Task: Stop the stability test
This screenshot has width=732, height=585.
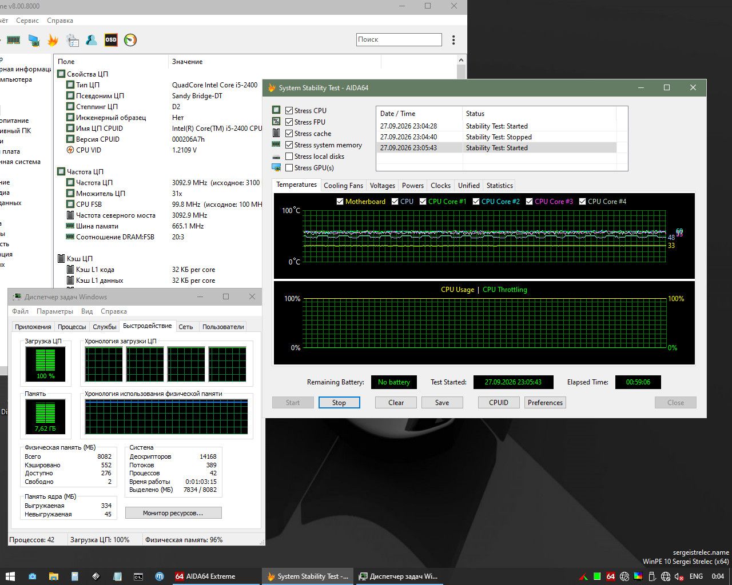Action: coord(339,403)
